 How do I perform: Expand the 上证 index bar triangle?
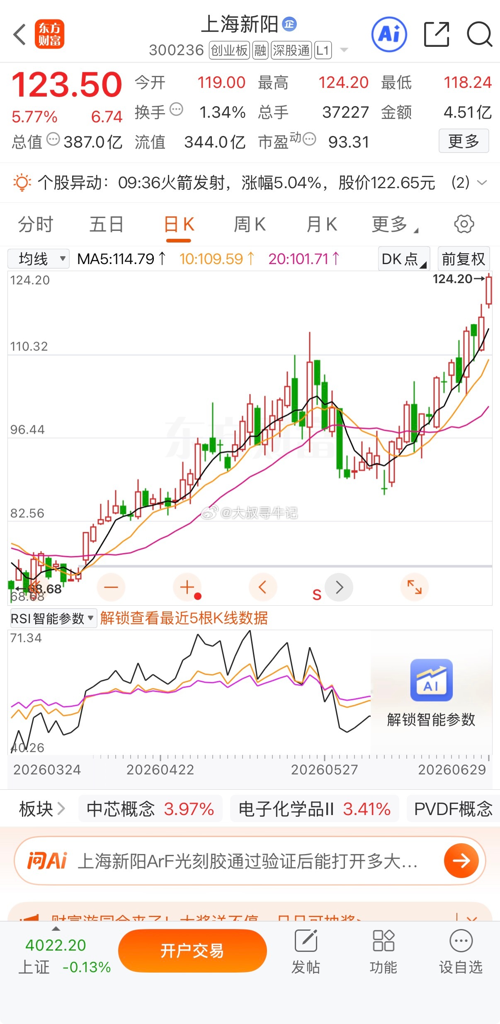[56, 929]
